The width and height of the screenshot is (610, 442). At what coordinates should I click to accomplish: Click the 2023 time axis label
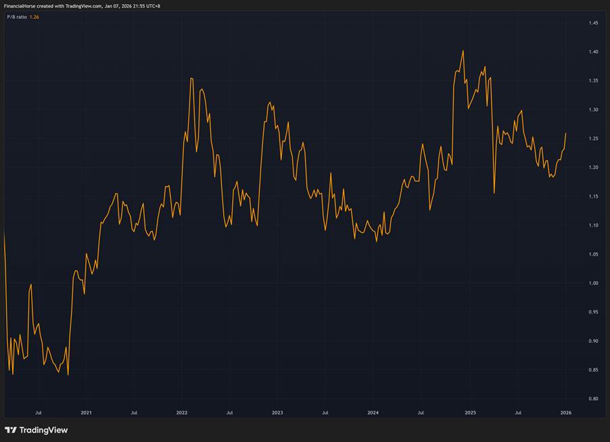pyautogui.click(x=277, y=412)
